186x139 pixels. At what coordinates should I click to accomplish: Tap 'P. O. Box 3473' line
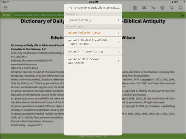(x=19, y=57)
